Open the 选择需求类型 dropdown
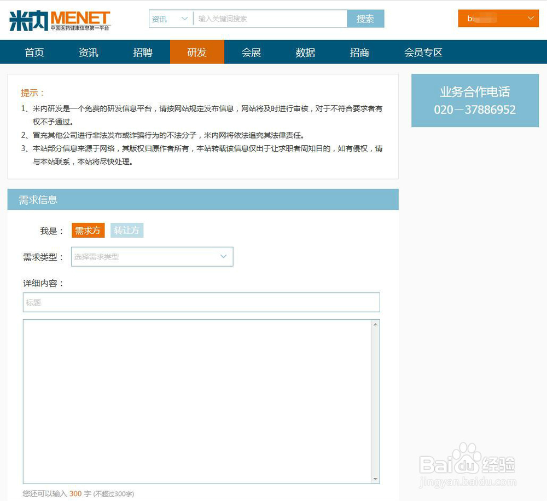This screenshot has height=501, width=547. 152,256
